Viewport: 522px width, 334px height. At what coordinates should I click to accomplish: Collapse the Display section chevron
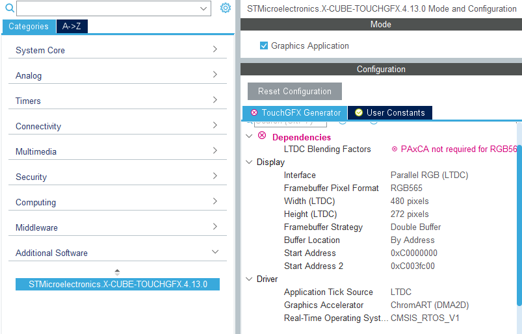coord(249,162)
